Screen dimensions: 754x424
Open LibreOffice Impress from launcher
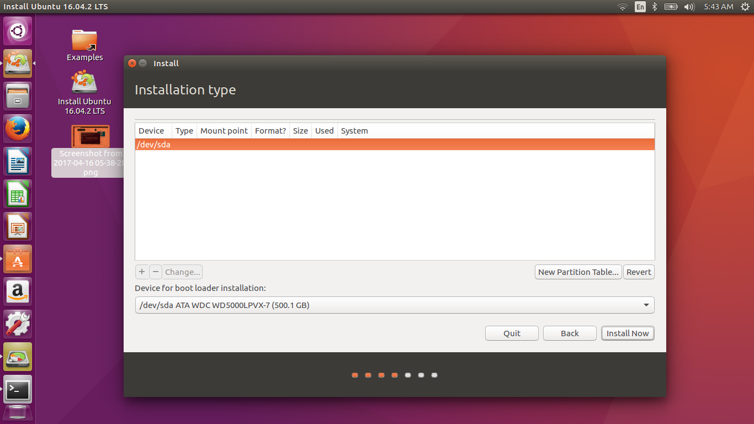click(x=18, y=227)
